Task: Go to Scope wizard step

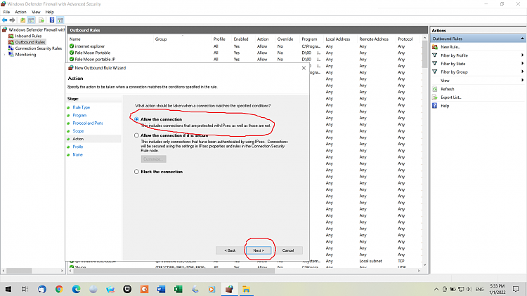Action: coord(78,131)
